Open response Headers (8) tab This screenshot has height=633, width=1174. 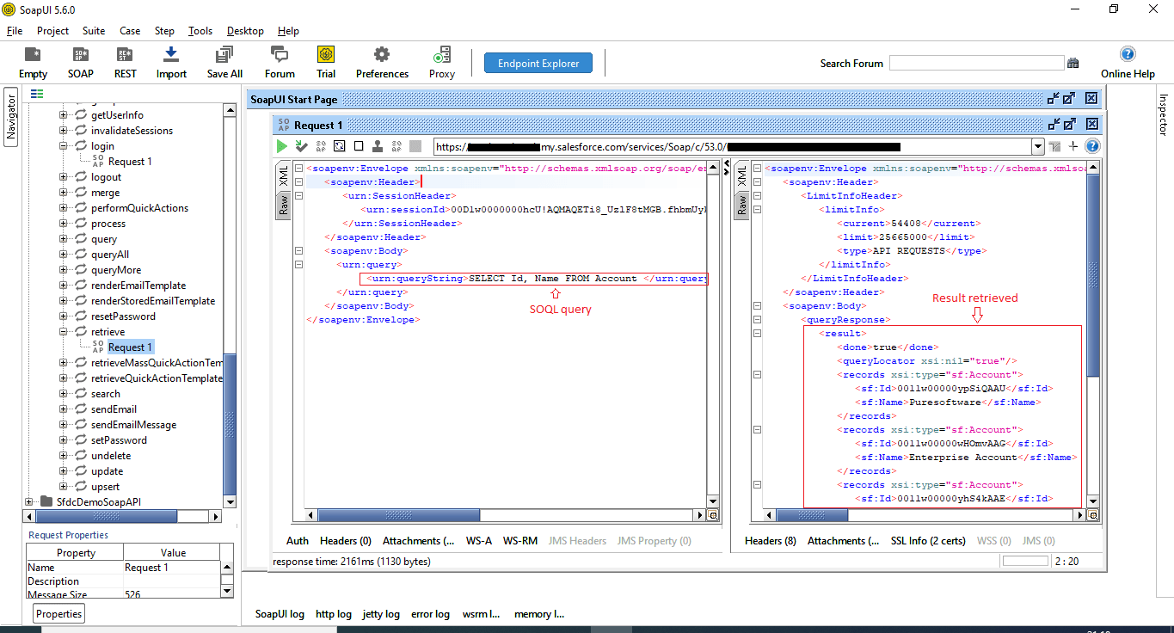(x=771, y=541)
